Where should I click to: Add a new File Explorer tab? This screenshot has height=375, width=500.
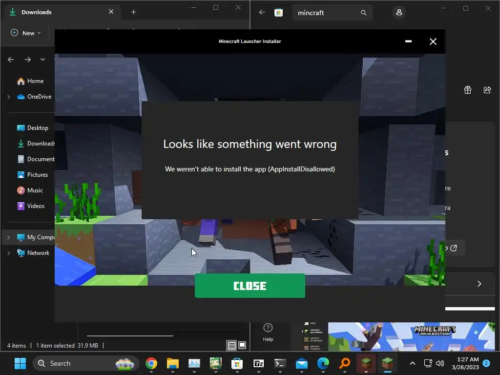(x=134, y=12)
